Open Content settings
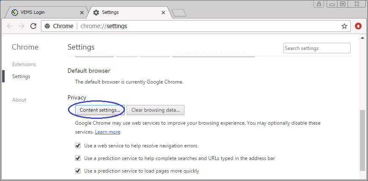The height and width of the screenshot is (181, 368). pyautogui.click(x=100, y=110)
